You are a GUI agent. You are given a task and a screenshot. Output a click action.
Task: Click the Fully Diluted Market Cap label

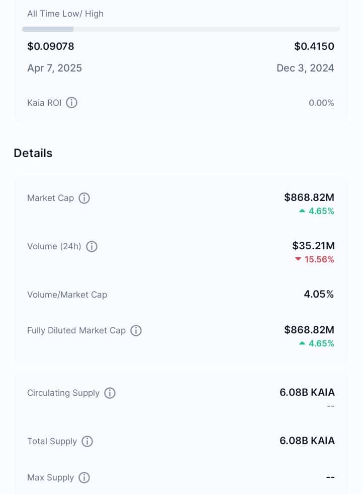(76, 330)
